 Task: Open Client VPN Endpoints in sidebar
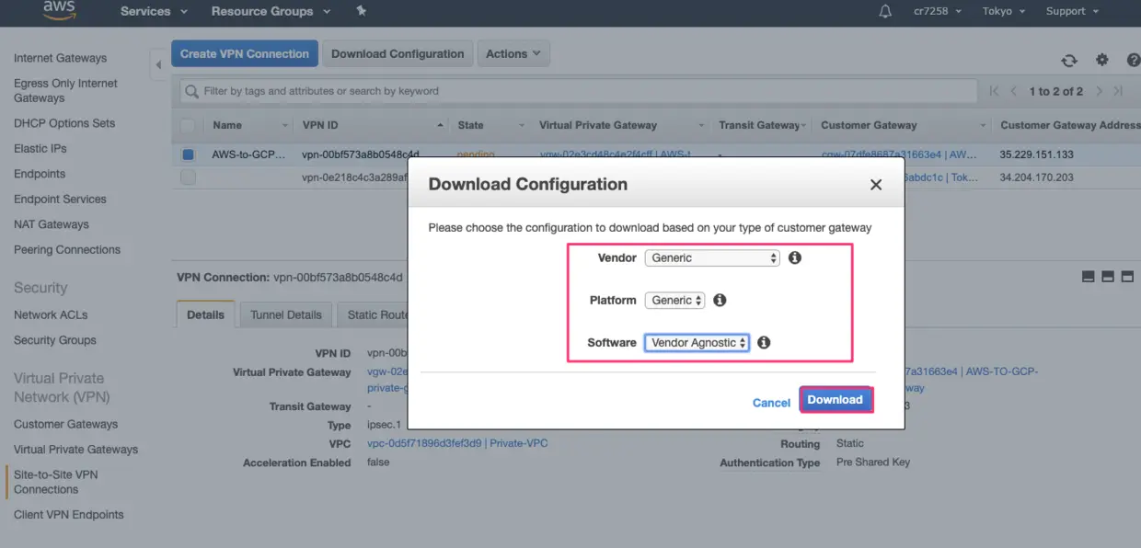coord(69,515)
